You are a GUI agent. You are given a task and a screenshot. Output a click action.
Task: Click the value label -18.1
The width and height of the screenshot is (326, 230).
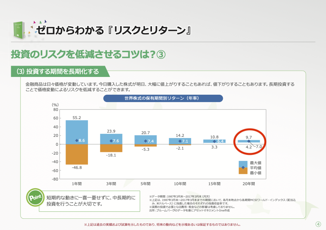(111, 155)
